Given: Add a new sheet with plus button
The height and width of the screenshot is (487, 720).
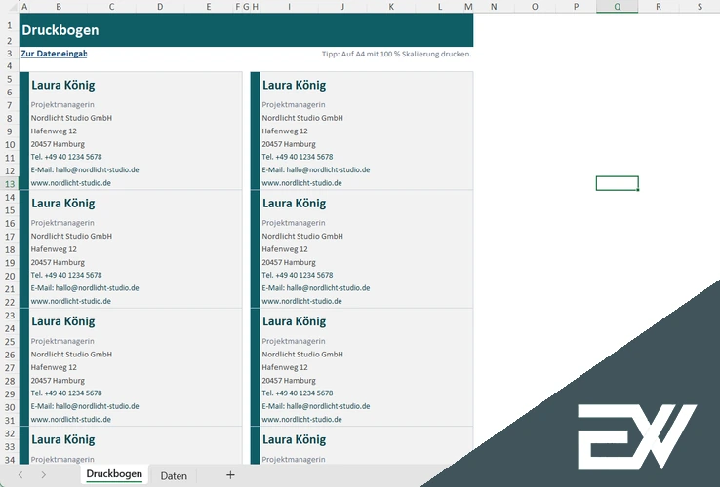Looking at the screenshot, I should [230, 475].
